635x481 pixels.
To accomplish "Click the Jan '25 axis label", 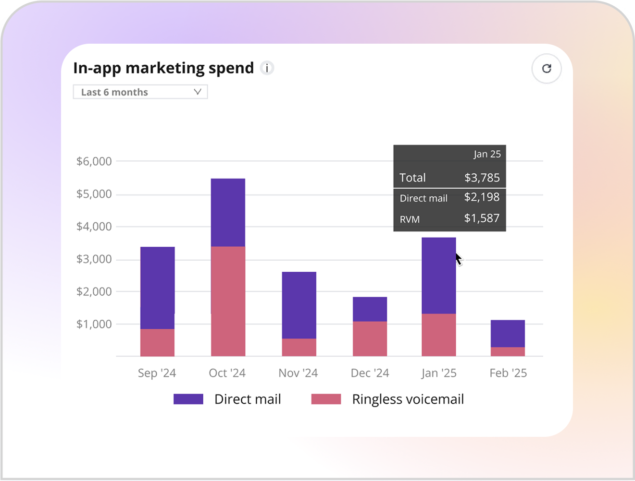I will pyautogui.click(x=438, y=373).
